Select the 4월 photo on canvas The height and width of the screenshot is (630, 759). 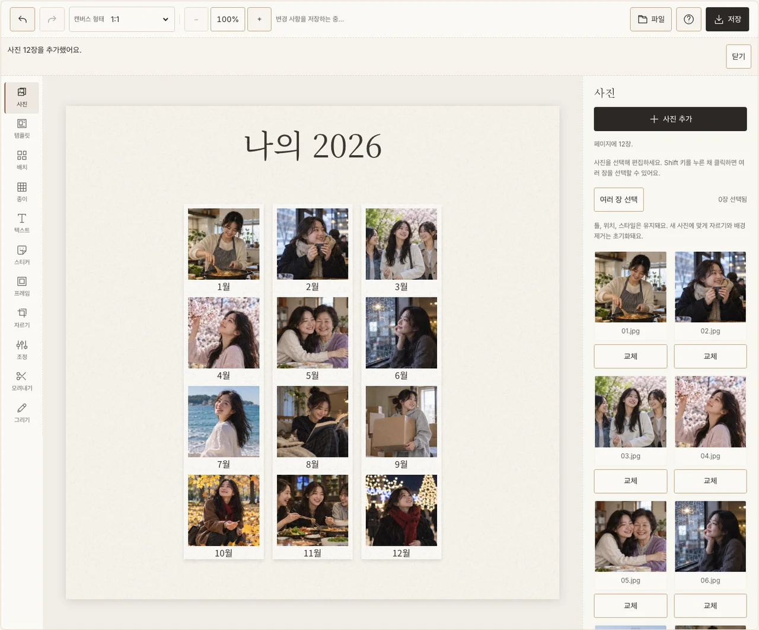point(224,332)
